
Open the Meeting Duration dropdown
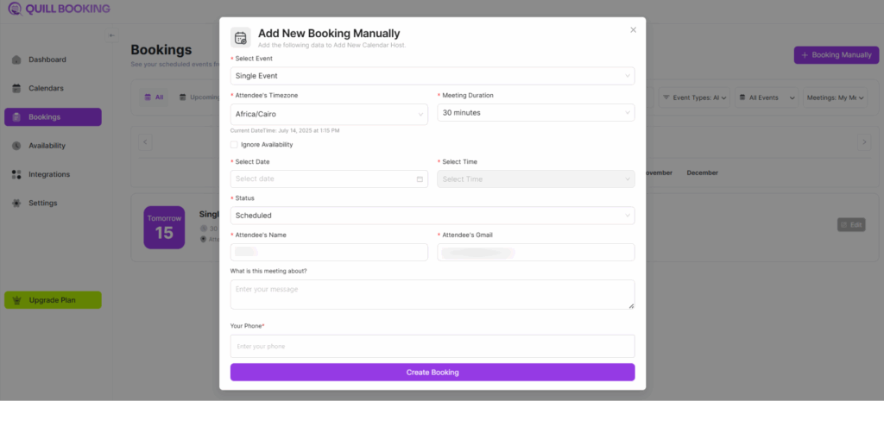[x=535, y=113]
